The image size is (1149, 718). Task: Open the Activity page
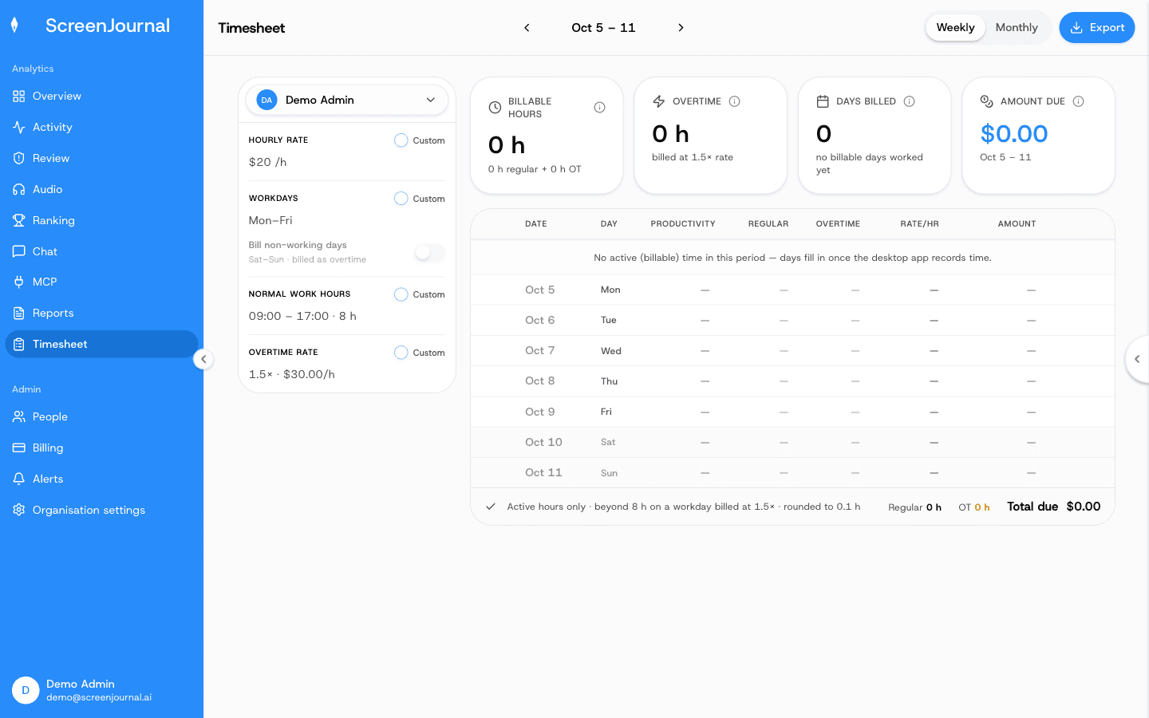pos(101,127)
